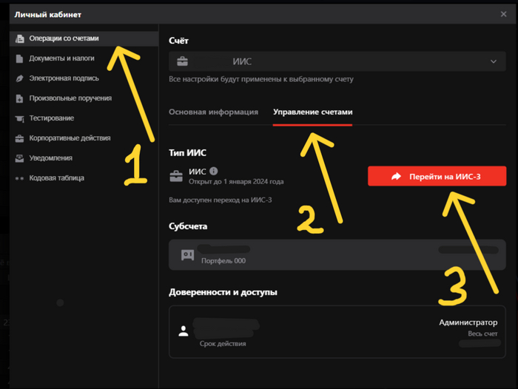Click the Открыт до 1 января 2024 года text
Screen dimensions: 518x389
coord(236,182)
